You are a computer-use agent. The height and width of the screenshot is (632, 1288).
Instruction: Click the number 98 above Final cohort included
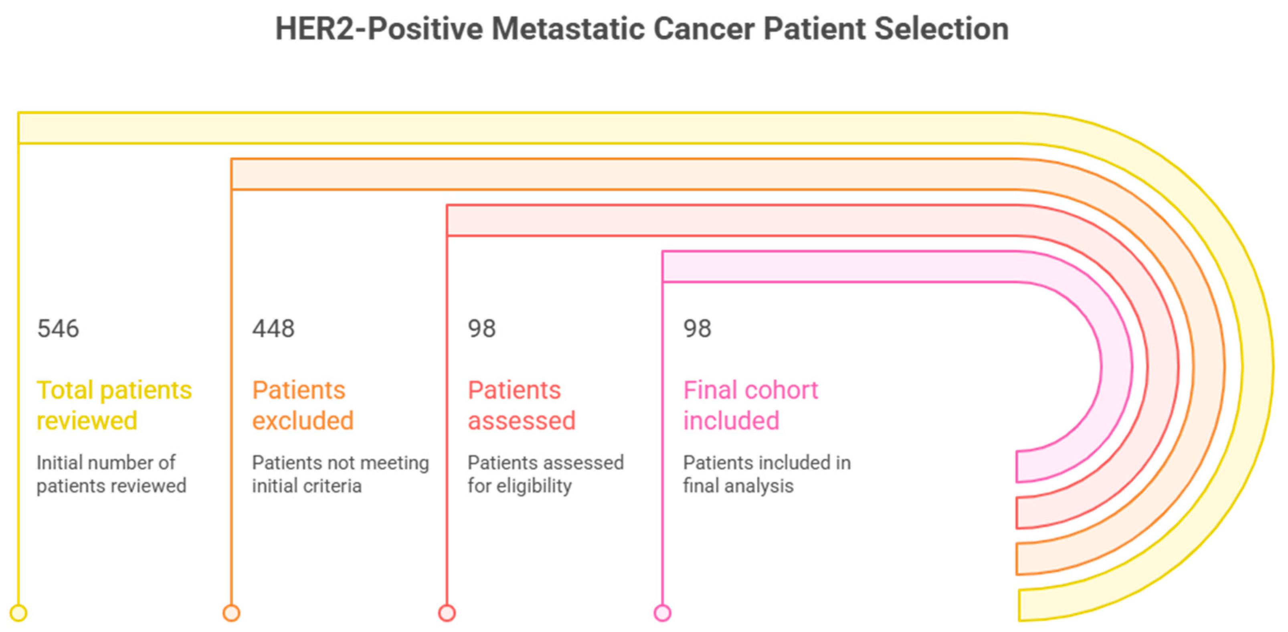[697, 329]
